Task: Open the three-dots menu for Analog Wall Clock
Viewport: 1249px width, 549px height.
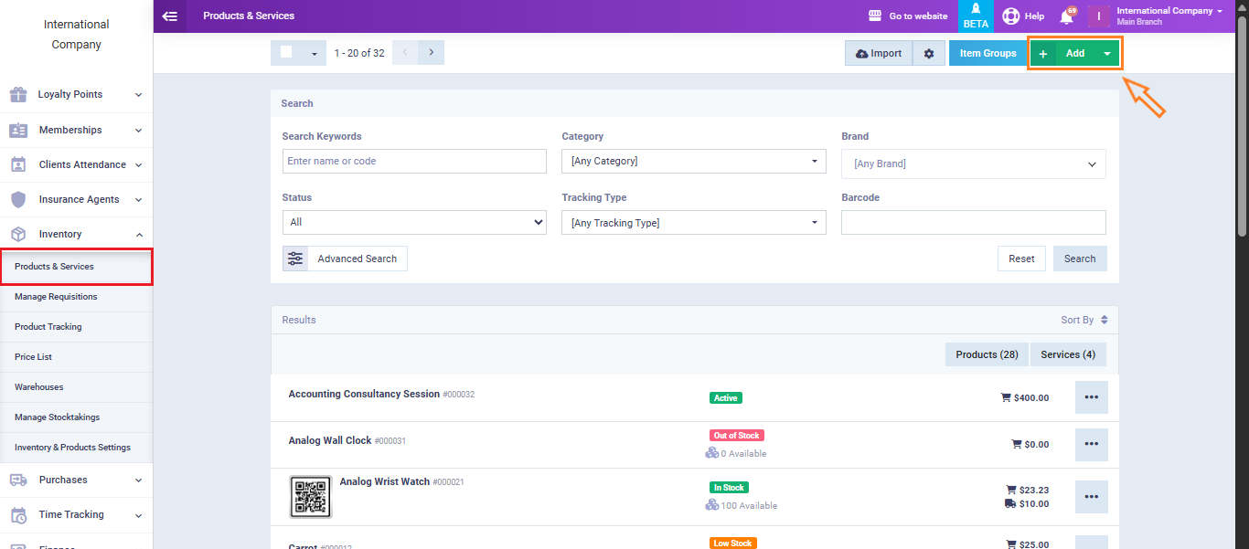Action: pos(1091,444)
